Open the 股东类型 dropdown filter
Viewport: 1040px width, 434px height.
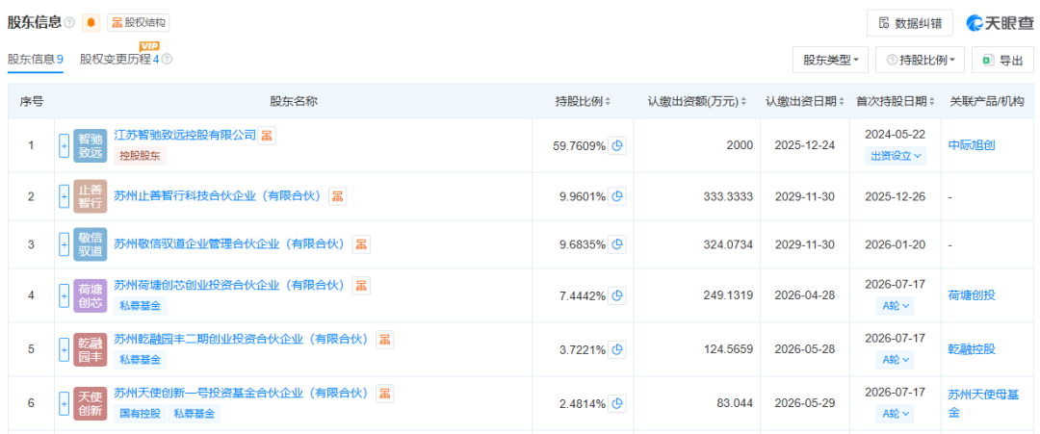pos(831,60)
